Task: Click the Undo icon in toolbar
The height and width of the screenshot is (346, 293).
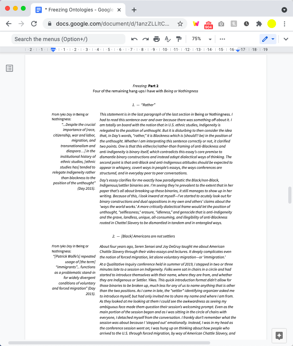Action: tap(134, 39)
